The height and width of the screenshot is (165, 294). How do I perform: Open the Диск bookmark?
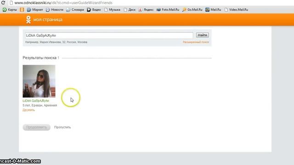coord(130,10)
